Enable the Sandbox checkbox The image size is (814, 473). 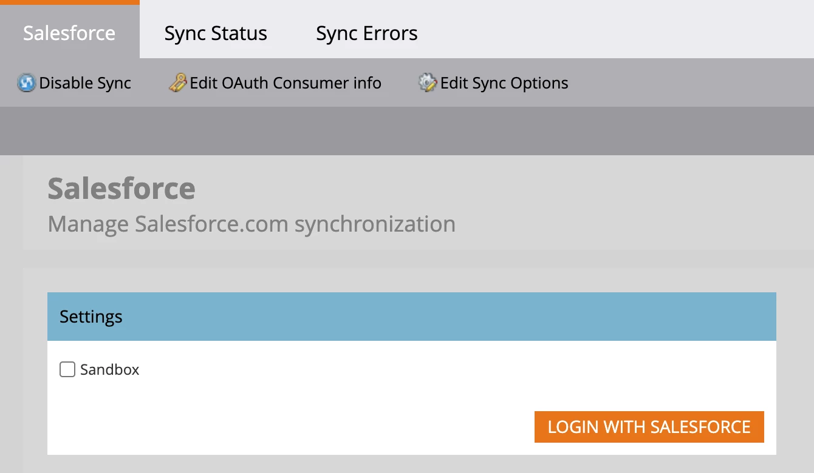click(x=67, y=369)
